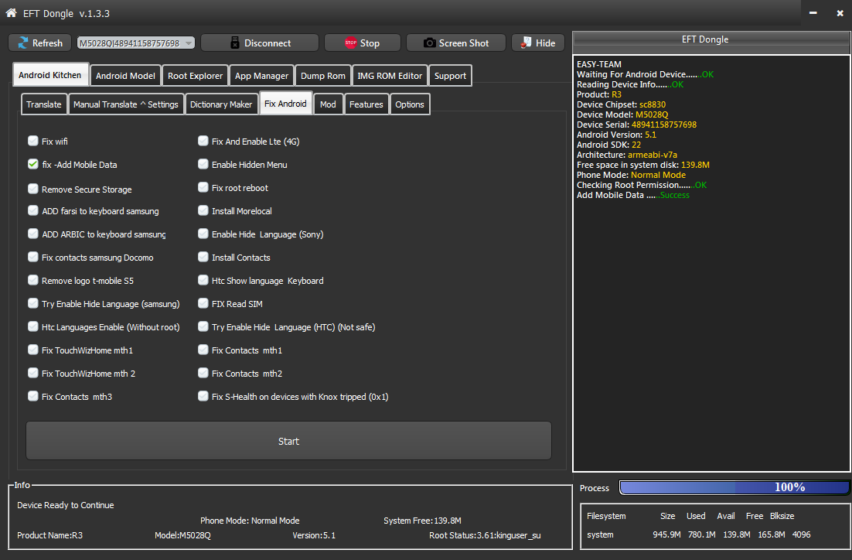Uncheck fix -Add Mobile Data
852x560 pixels.
click(33, 164)
